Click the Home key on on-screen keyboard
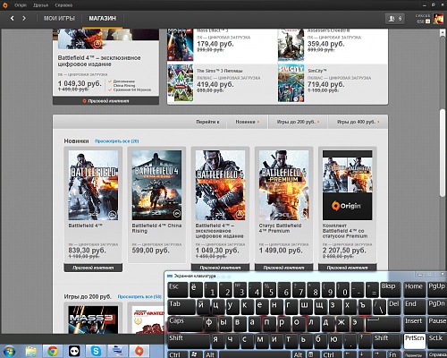This screenshot has height=358, width=447. 414,289
